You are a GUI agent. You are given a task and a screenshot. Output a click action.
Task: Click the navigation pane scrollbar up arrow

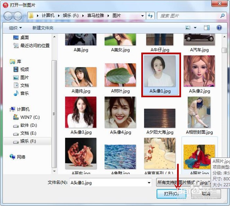(x=55, y=37)
